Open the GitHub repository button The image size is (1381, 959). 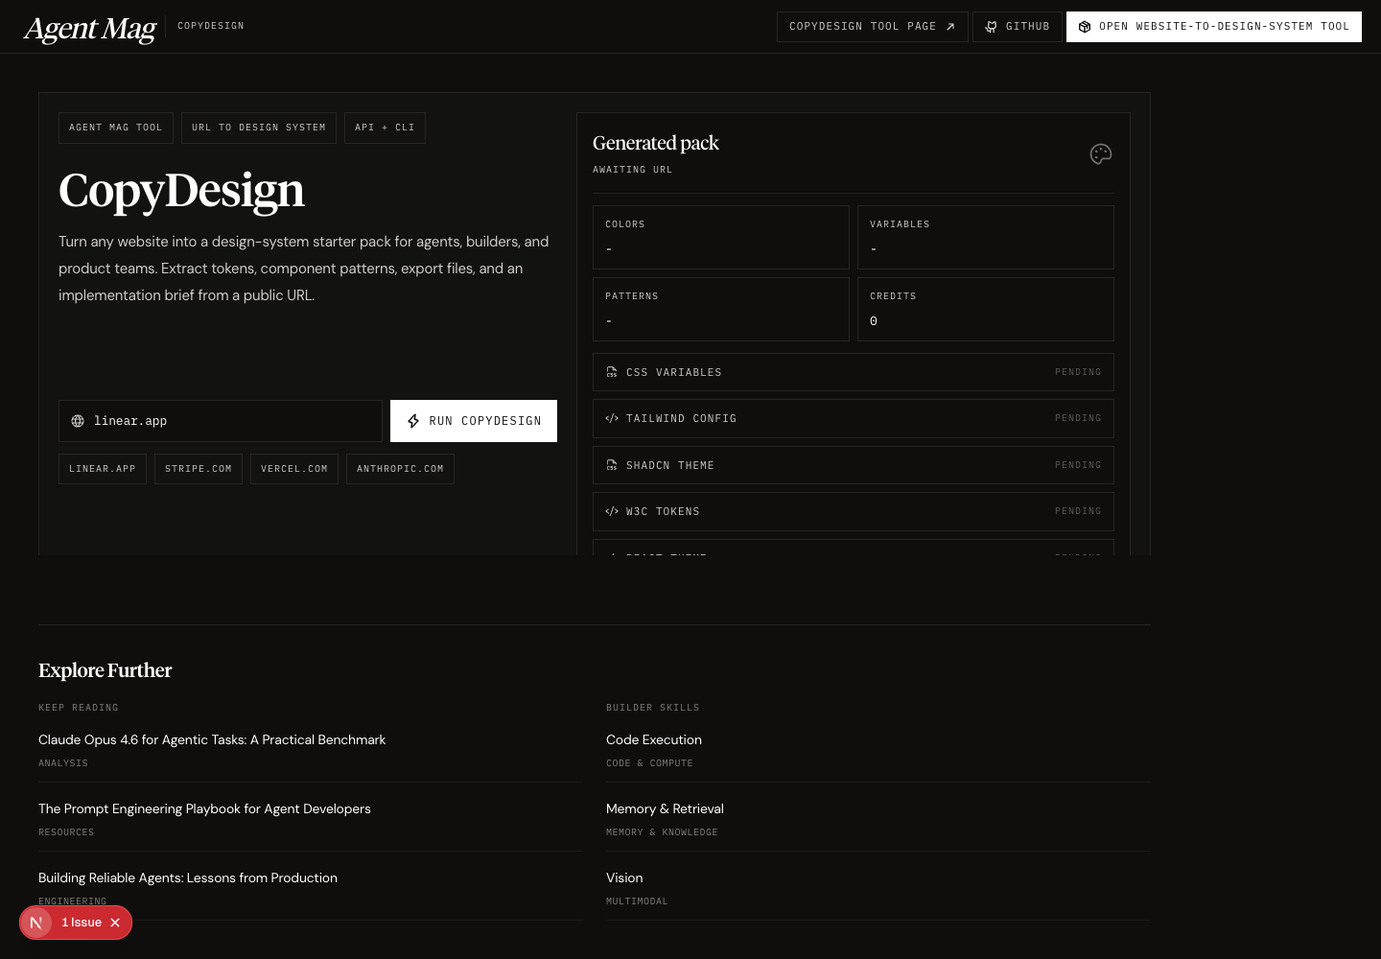point(1017,27)
